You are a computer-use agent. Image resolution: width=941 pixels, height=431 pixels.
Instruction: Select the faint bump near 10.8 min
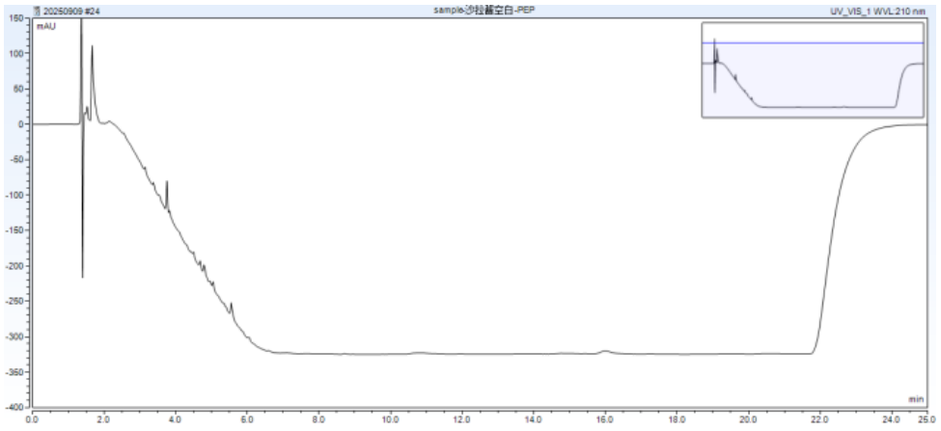419,352
